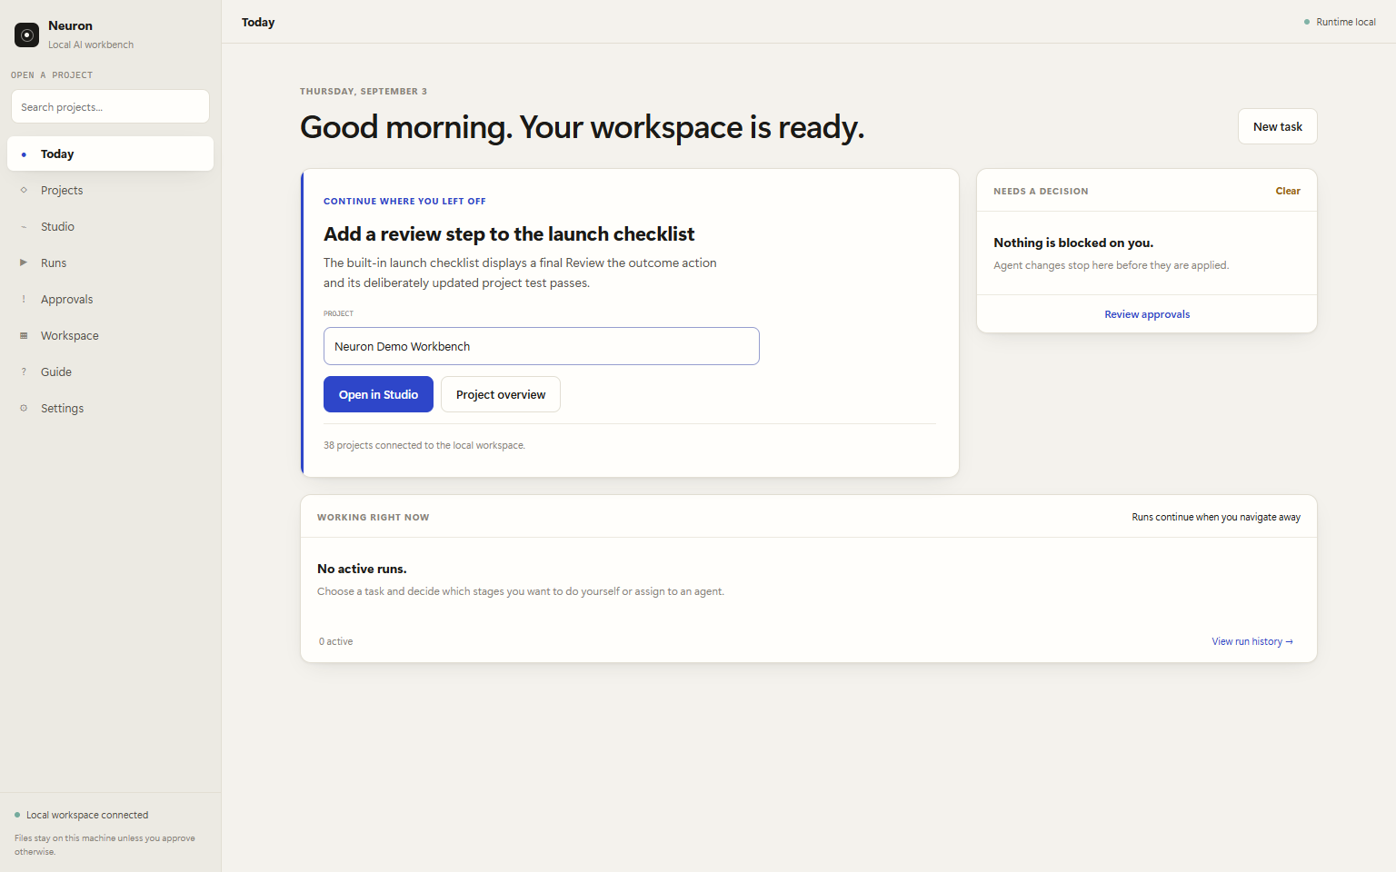
Task: Select Workspace in the sidebar
Action: point(110,335)
